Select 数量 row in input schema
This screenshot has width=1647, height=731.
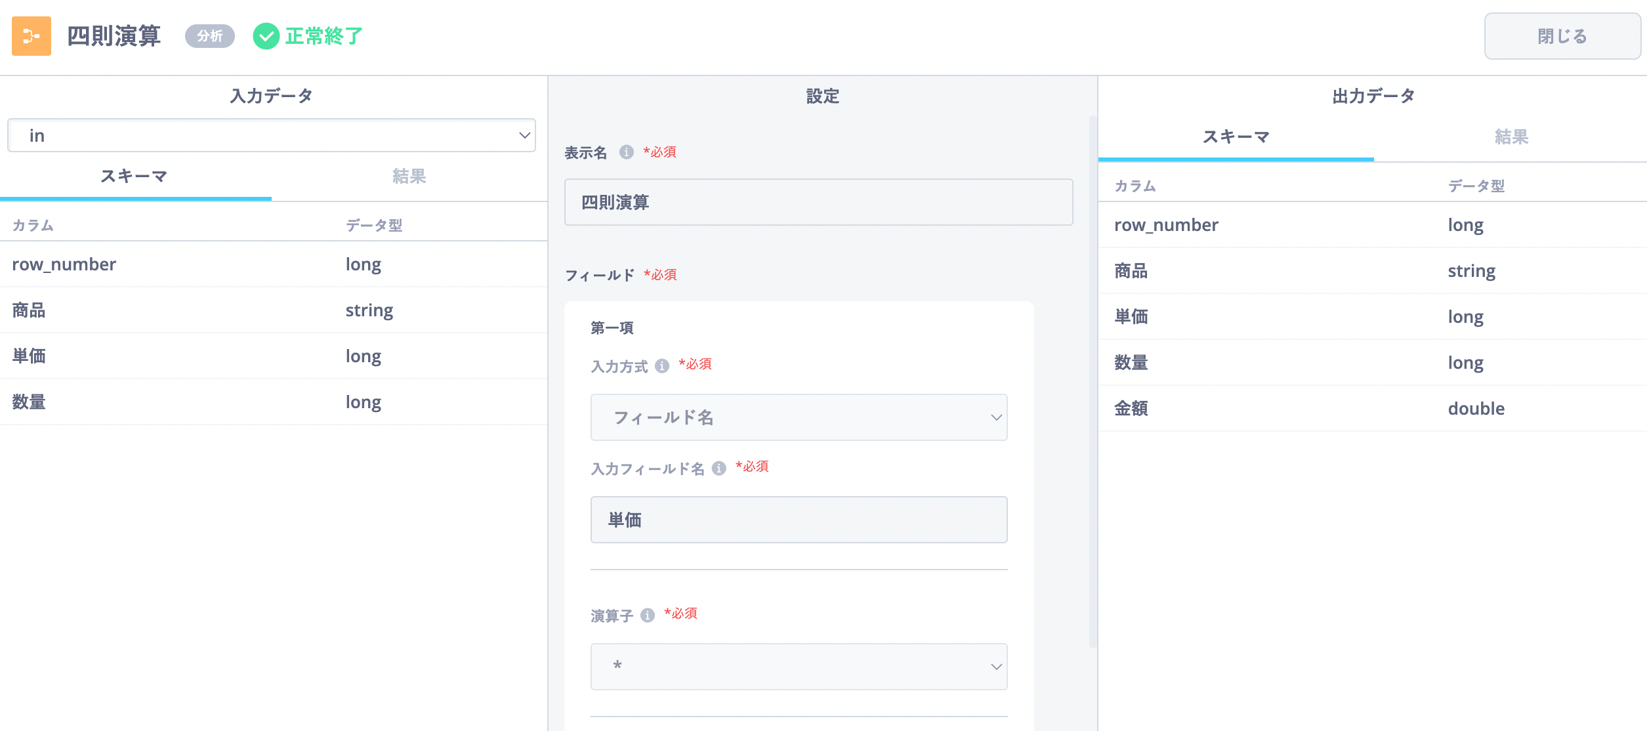pyautogui.click(x=274, y=402)
